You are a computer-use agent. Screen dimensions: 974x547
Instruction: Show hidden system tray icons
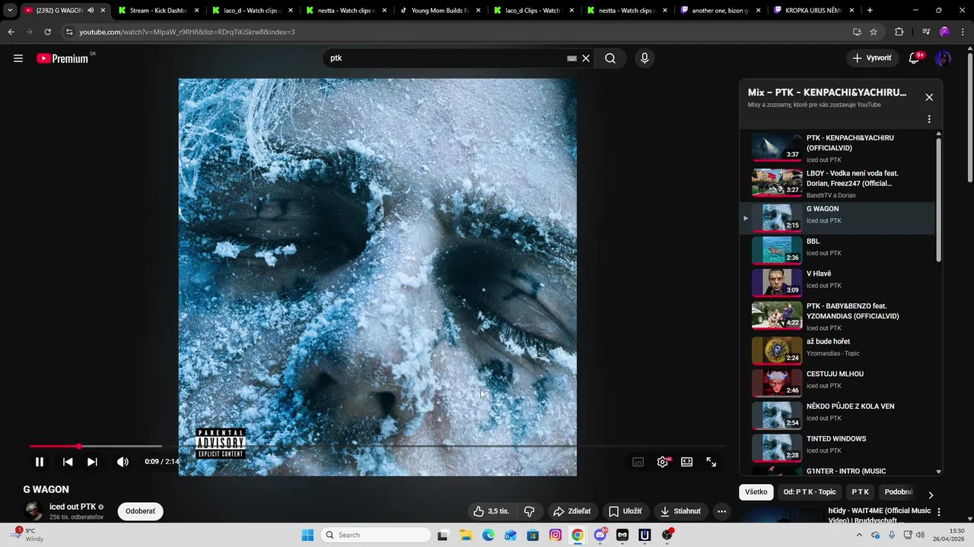(859, 535)
